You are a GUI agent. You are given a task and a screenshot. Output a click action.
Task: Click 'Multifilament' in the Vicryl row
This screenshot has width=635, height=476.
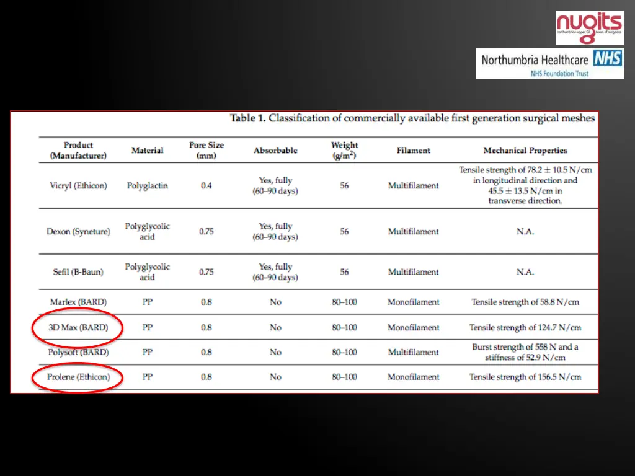click(x=413, y=185)
